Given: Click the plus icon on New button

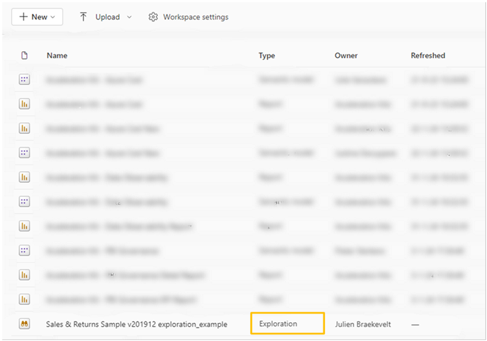Looking at the screenshot, I should click(23, 17).
